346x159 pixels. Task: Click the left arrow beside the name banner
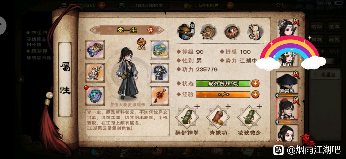coord(93,30)
